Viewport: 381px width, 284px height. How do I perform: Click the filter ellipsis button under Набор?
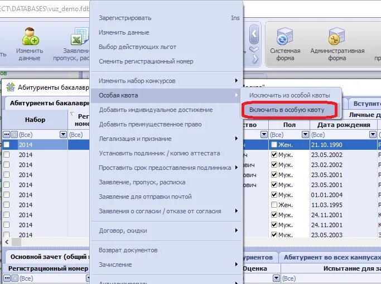(x=7, y=134)
